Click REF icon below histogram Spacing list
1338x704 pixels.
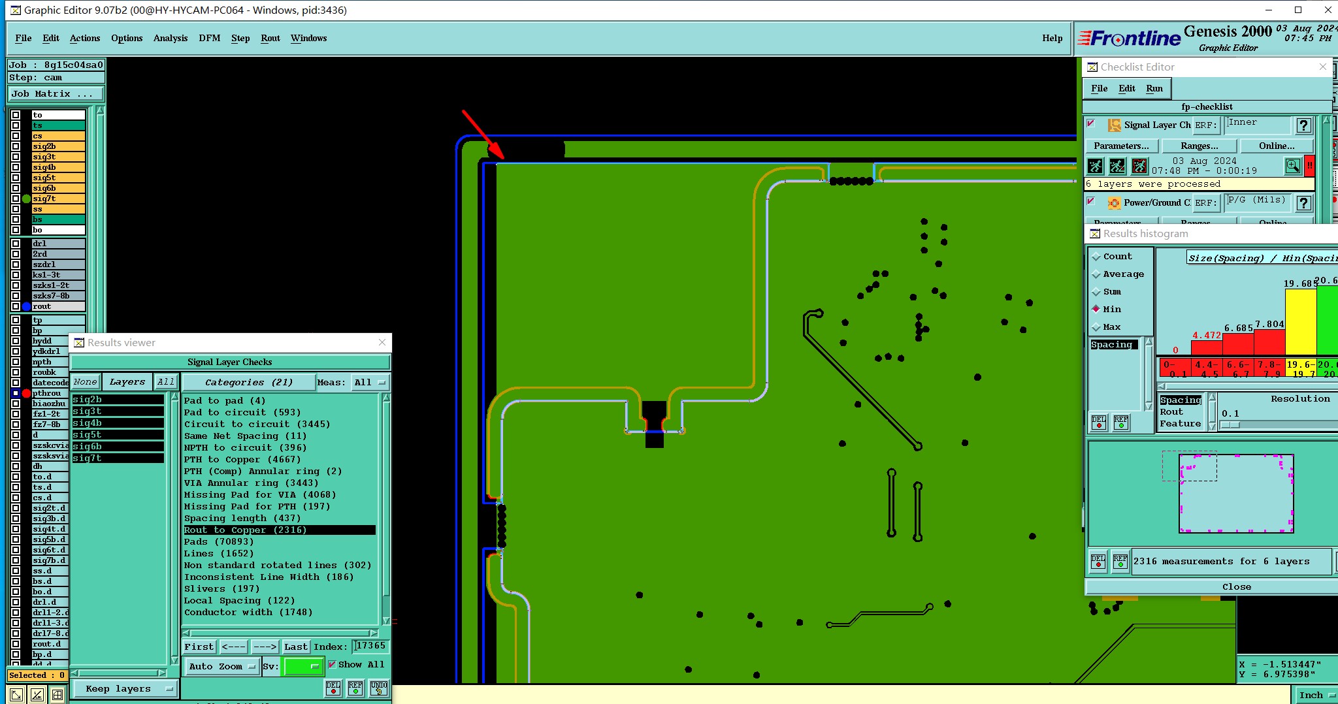(x=1121, y=423)
